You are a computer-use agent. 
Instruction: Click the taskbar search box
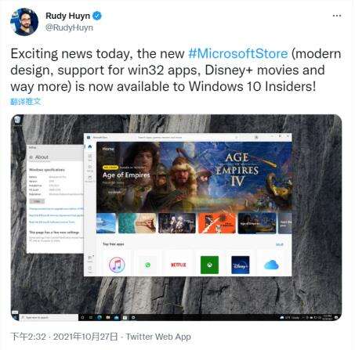[x=49, y=317]
